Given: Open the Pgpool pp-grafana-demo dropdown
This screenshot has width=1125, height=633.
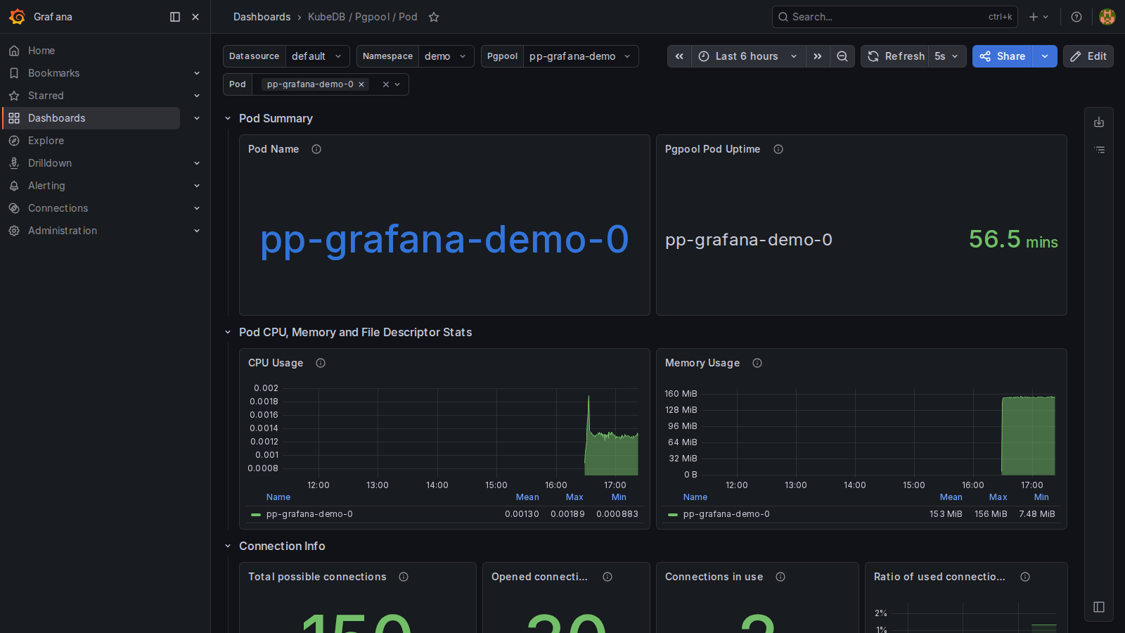Looking at the screenshot, I should point(581,56).
